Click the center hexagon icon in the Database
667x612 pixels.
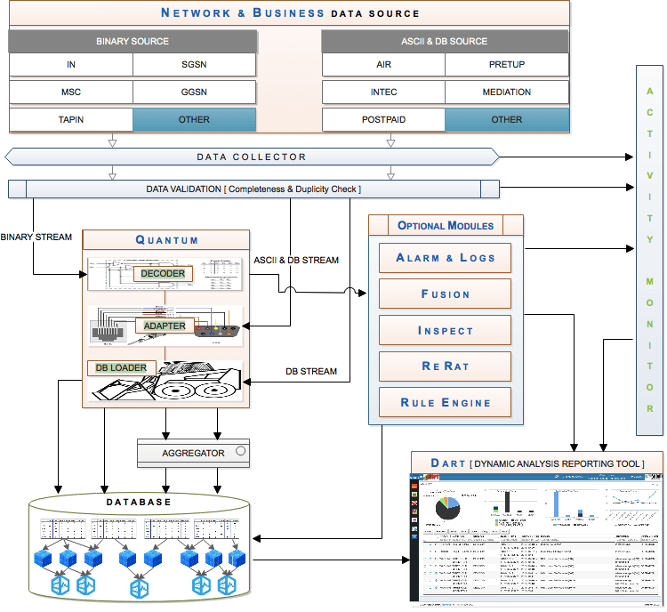point(140,585)
